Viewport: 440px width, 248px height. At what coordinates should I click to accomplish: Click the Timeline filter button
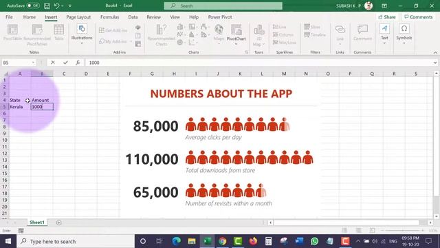coord(315,34)
